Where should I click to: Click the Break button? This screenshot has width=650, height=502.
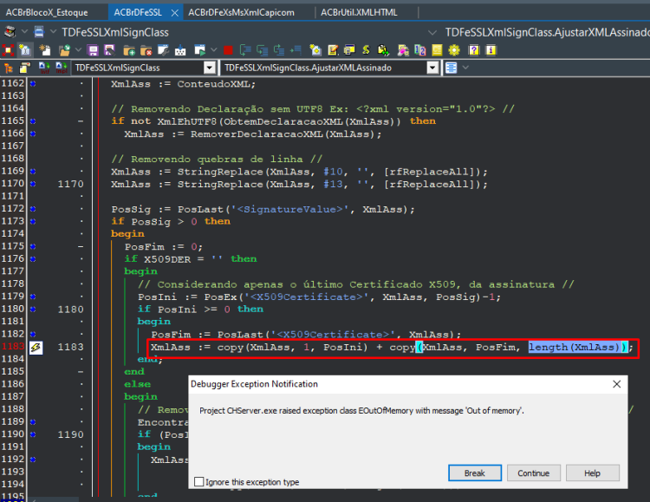click(475, 473)
